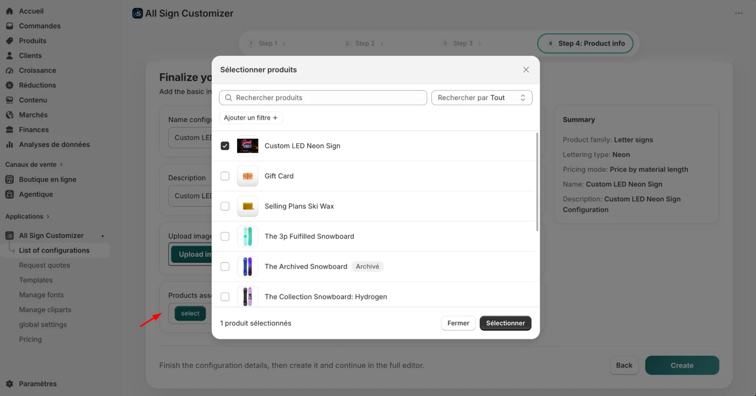Click the Paramètres gear icon

point(9,384)
